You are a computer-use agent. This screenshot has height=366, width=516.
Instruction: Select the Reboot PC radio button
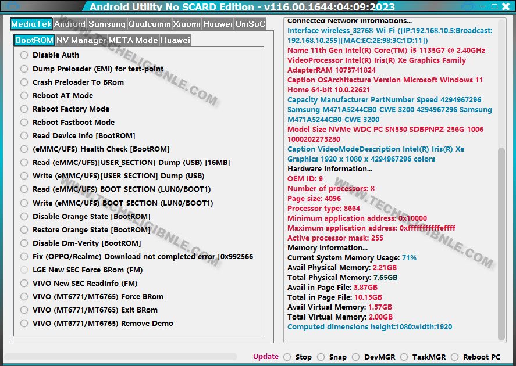(455, 357)
